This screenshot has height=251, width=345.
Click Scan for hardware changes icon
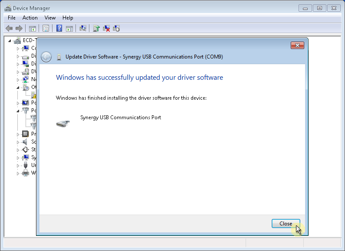(x=83, y=28)
